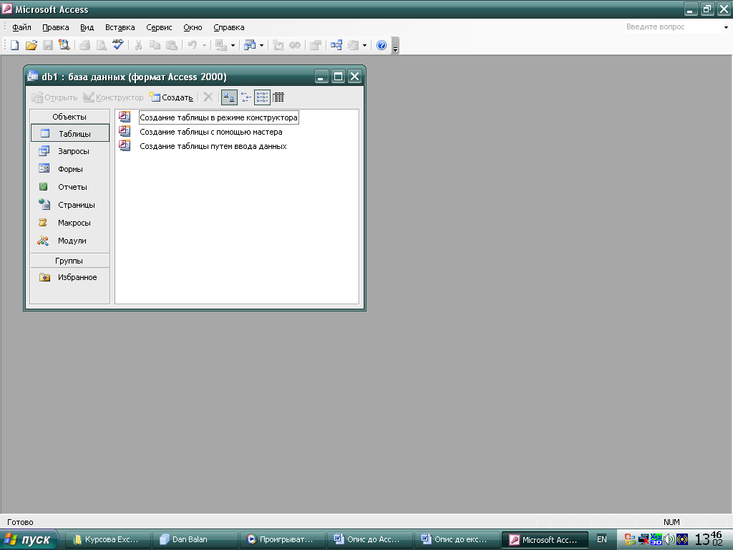Click the Open file folder icon
The width and height of the screenshot is (733, 550).
click(31, 45)
